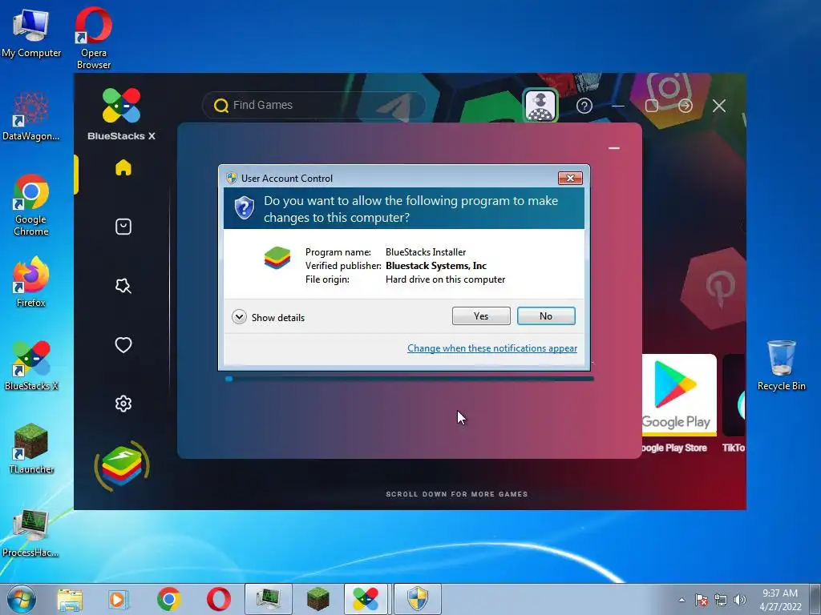Open BlueStacks help question mark icon

[584, 106]
